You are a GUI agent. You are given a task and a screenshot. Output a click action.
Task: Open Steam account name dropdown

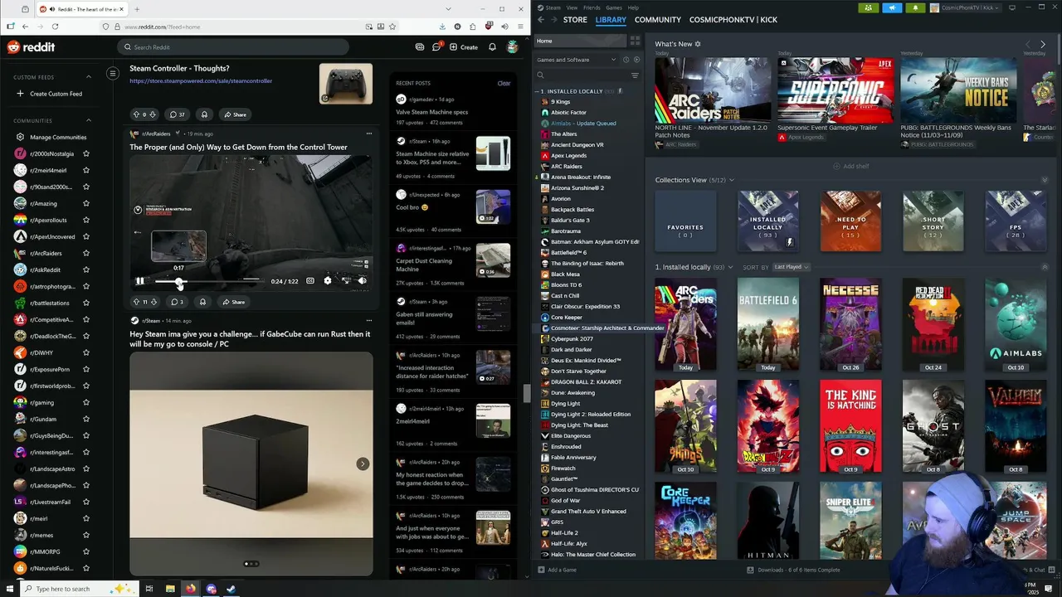click(x=966, y=7)
